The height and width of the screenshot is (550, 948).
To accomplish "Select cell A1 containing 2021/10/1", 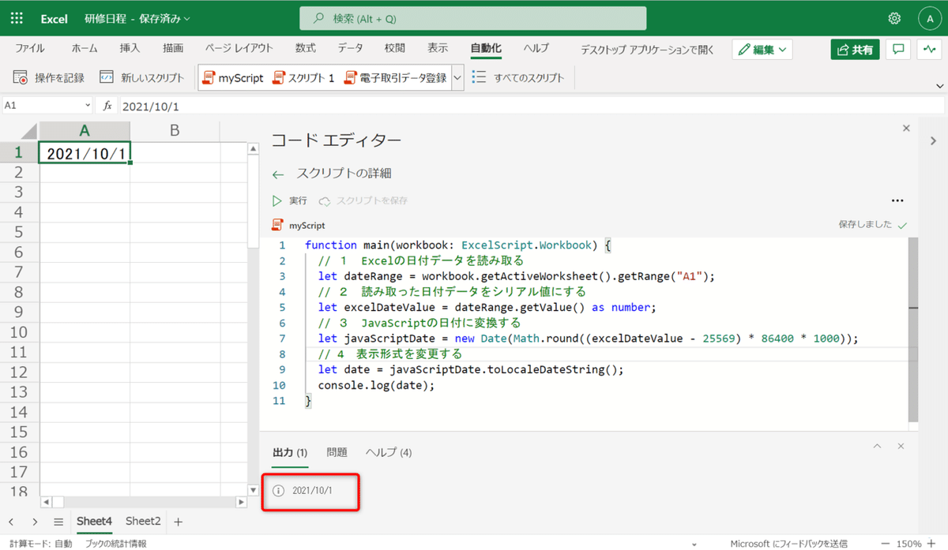I will click(x=85, y=153).
